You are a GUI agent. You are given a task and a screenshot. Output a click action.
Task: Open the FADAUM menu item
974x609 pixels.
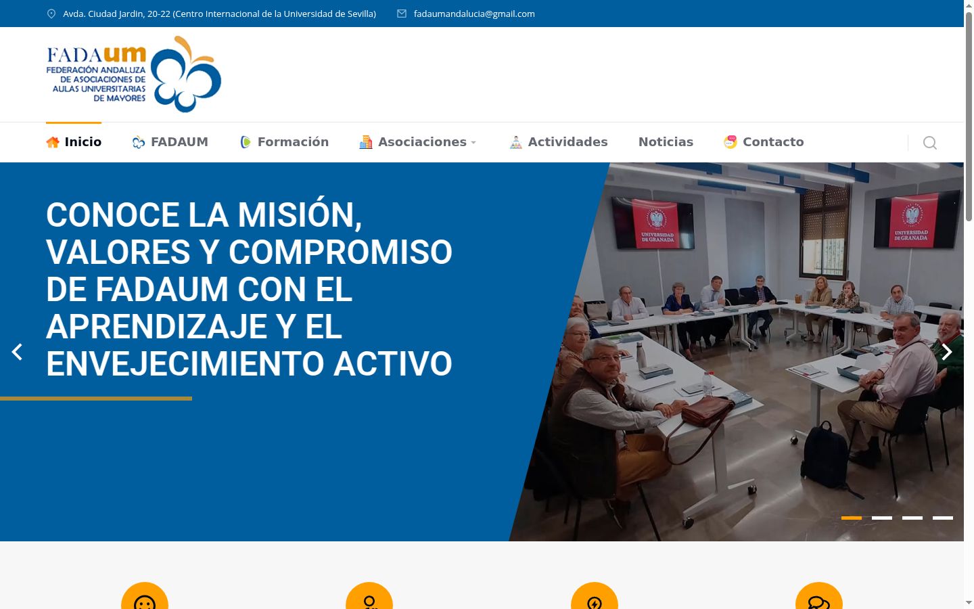(x=170, y=142)
